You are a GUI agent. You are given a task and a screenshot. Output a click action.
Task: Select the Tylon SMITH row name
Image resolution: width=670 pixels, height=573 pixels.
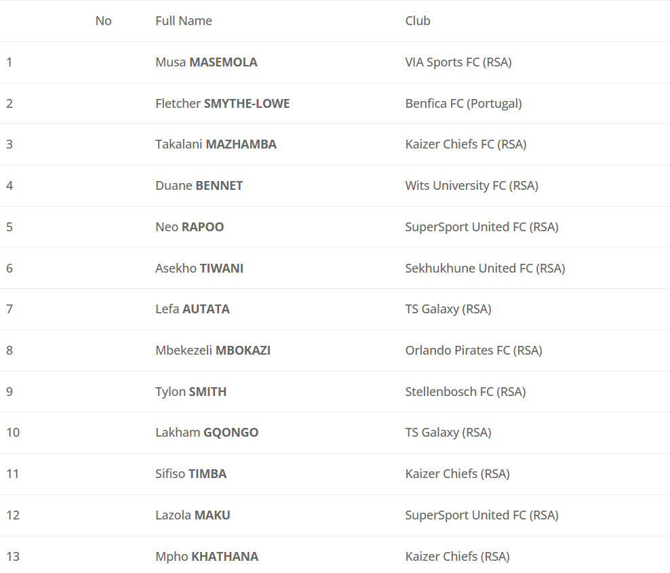pos(191,392)
